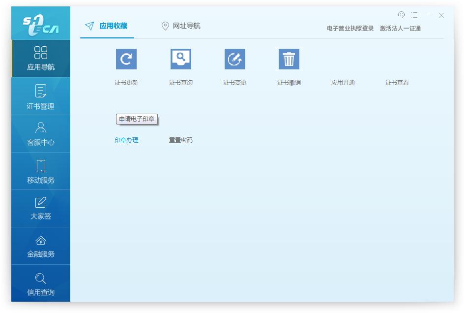Switch to 证书管理 in the sidebar

[x=40, y=96]
